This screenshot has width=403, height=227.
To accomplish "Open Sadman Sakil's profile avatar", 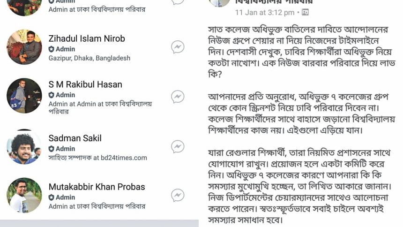I will click(x=24, y=146).
